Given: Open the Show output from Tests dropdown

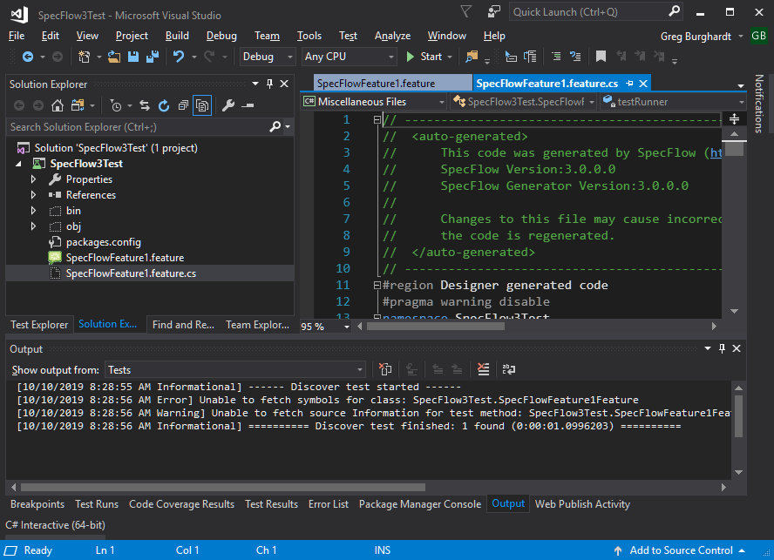Looking at the screenshot, I should [x=235, y=370].
